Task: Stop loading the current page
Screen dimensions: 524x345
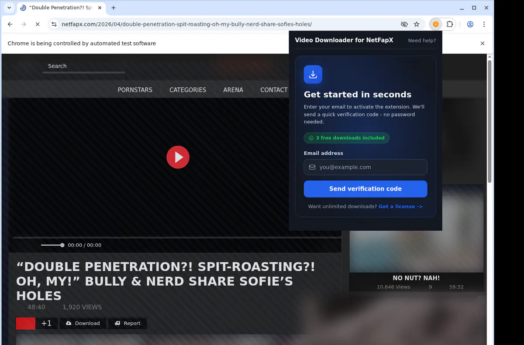Action: [x=38, y=24]
